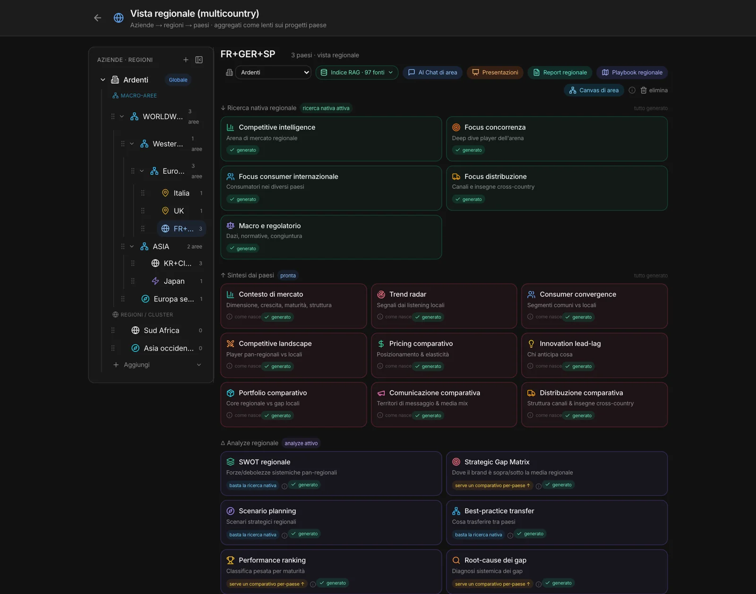Open the Focus concorrenza card

pyautogui.click(x=557, y=139)
